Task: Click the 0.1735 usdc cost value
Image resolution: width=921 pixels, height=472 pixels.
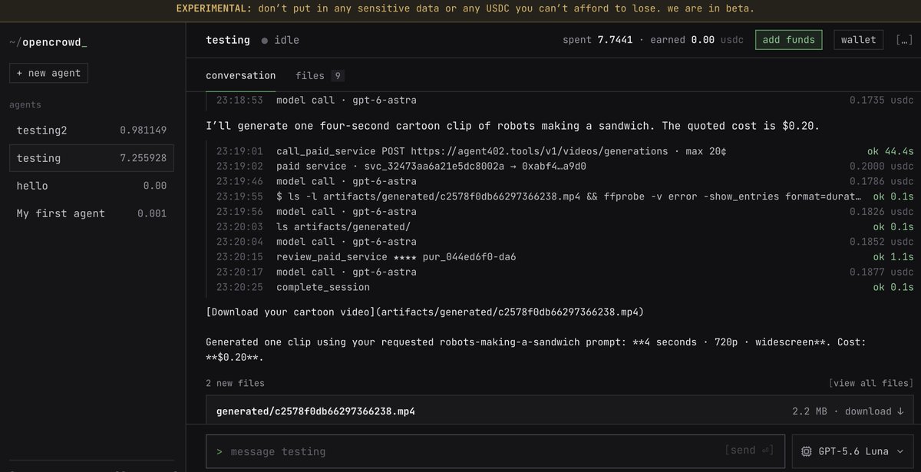Action: [x=882, y=100]
